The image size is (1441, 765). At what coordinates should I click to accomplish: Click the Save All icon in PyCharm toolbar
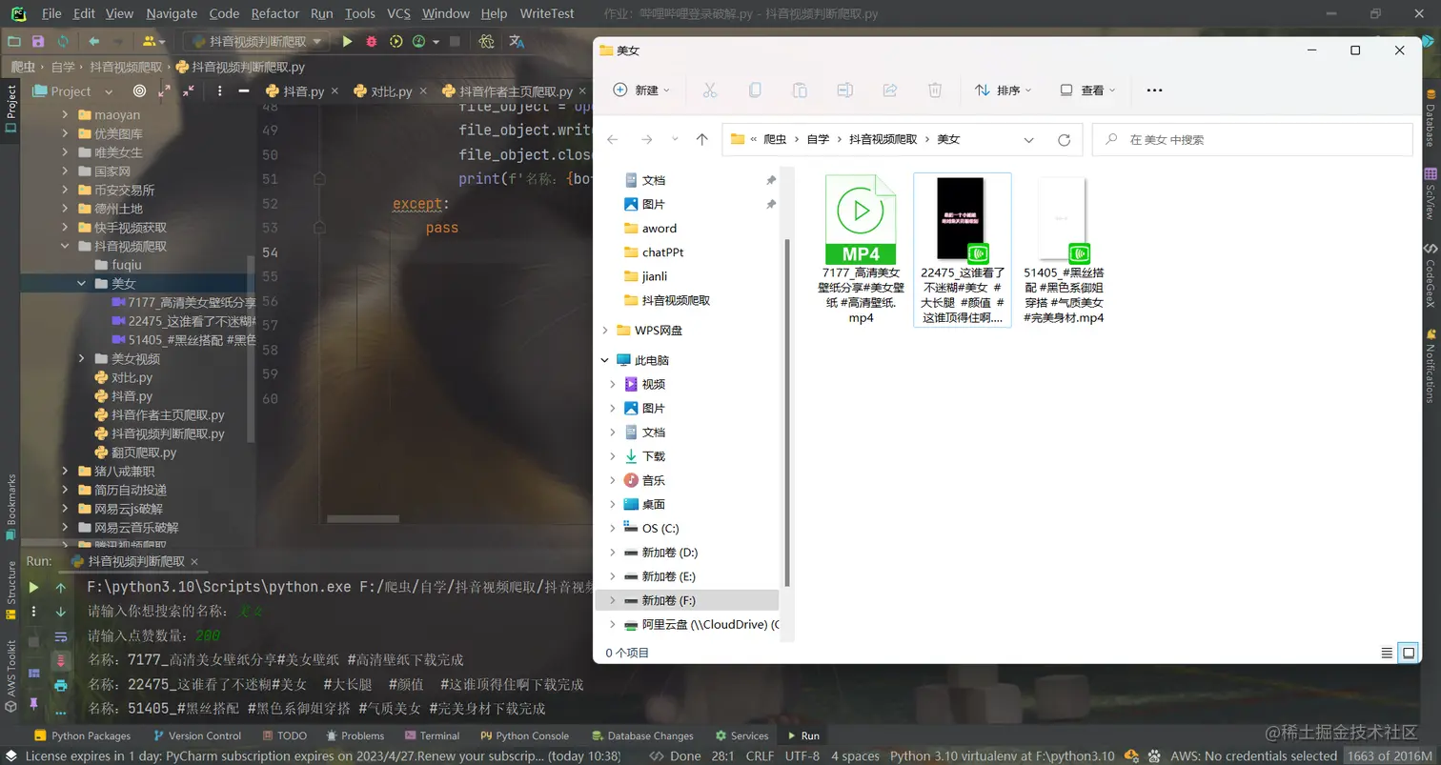coord(38,42)
